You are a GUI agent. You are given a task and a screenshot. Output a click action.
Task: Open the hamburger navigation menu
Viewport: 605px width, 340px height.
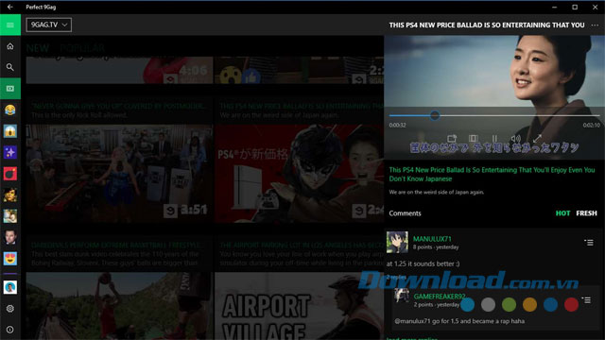coord(10,25)
